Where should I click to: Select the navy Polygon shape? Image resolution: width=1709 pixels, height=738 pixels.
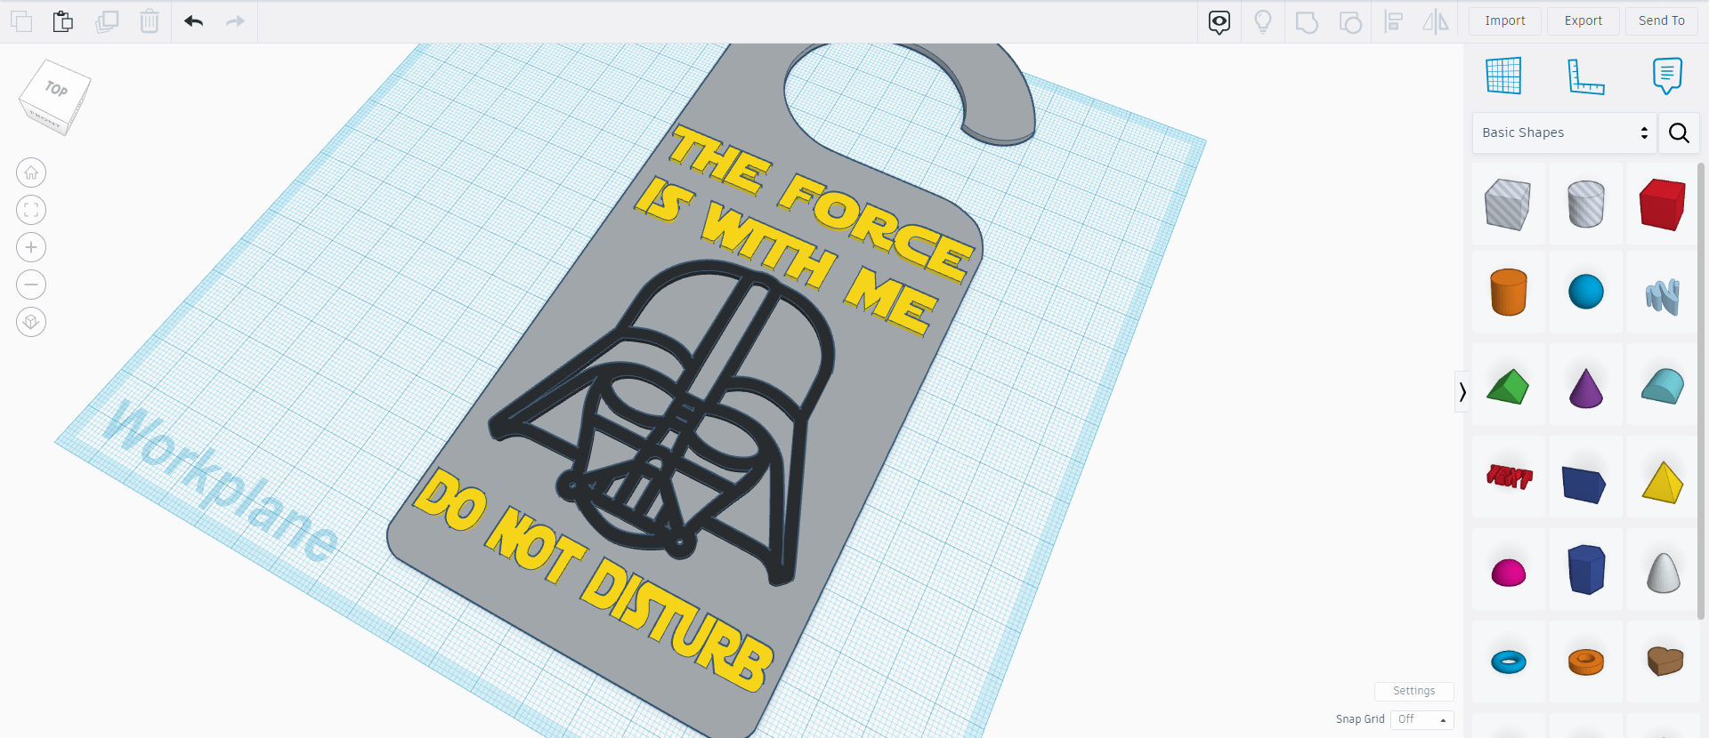1585,569
